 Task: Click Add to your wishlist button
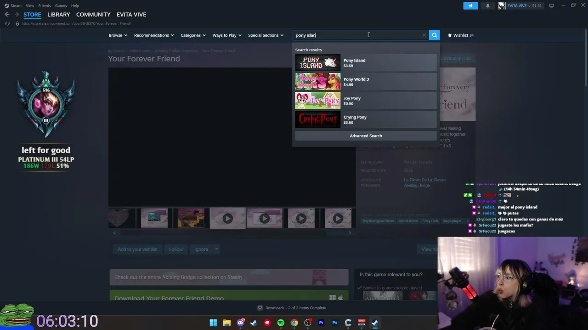(137, 249)
